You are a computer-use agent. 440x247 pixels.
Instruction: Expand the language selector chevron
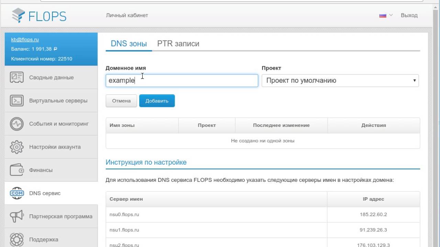390,15
